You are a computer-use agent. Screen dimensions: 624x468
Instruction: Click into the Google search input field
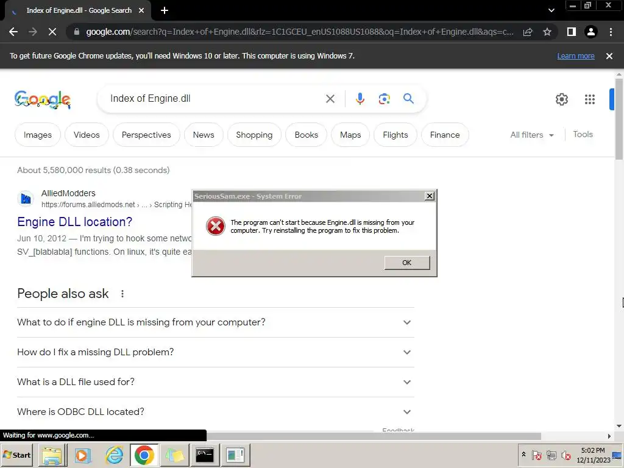(x=213, y=99)
